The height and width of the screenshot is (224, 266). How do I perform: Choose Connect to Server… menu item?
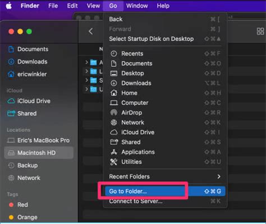pyautogui.click(x=165, y=201)
